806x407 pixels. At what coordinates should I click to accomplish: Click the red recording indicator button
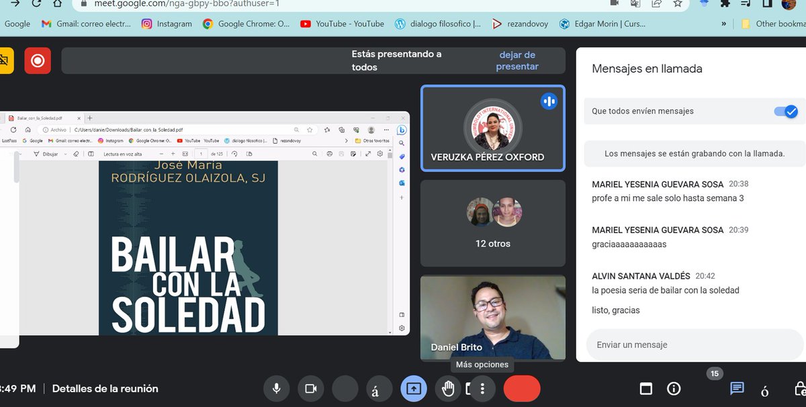(38, 60)
